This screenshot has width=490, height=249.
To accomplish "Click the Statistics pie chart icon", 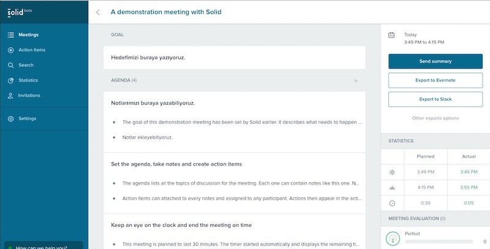I will pos(11,80).
